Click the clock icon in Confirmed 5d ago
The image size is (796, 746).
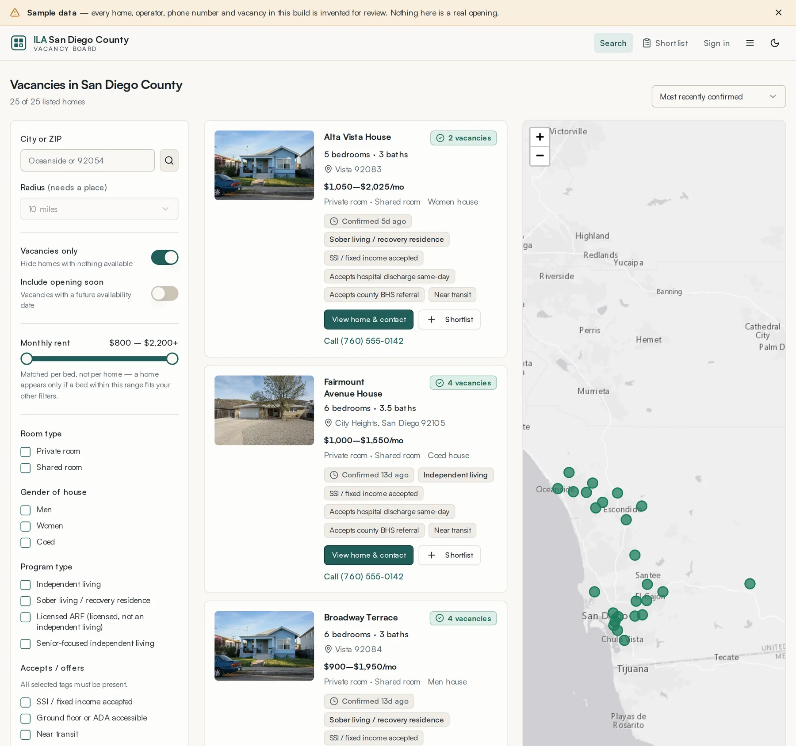pyautogui.click(x=334, y=221)
